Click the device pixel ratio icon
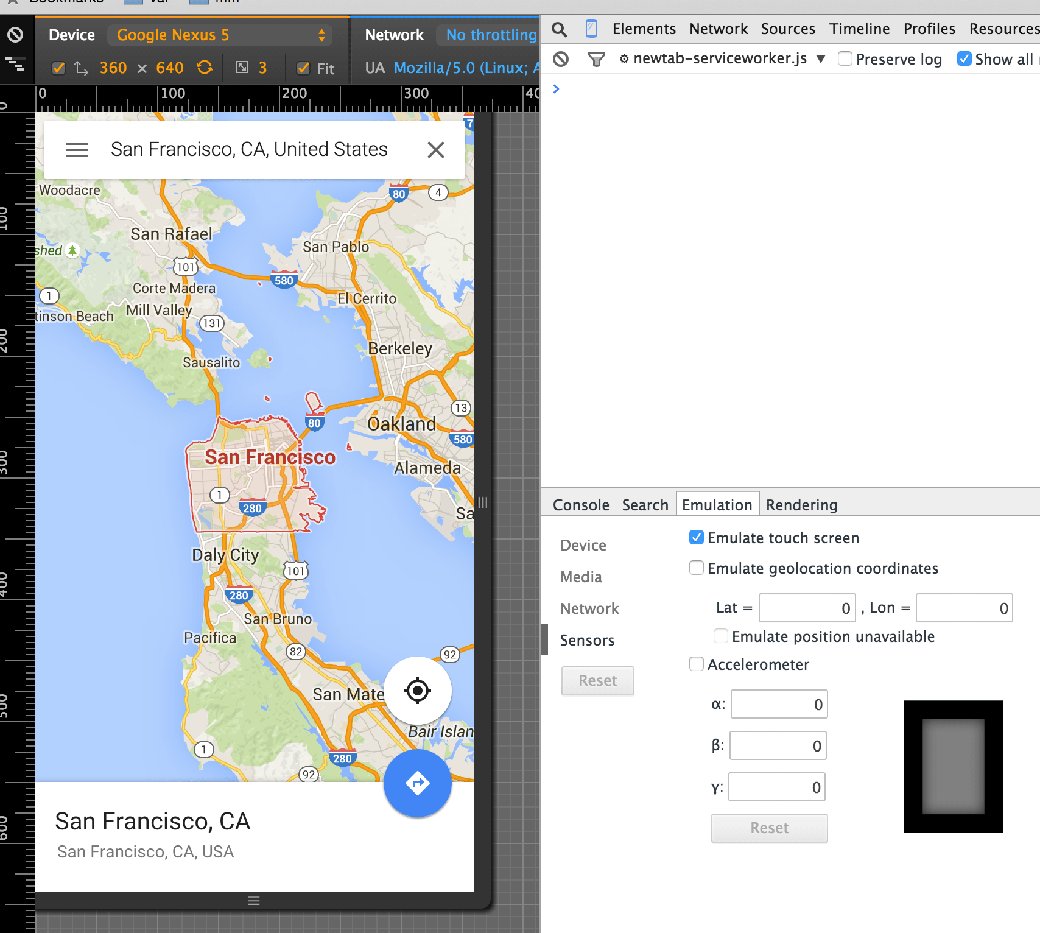 point(242,67)
